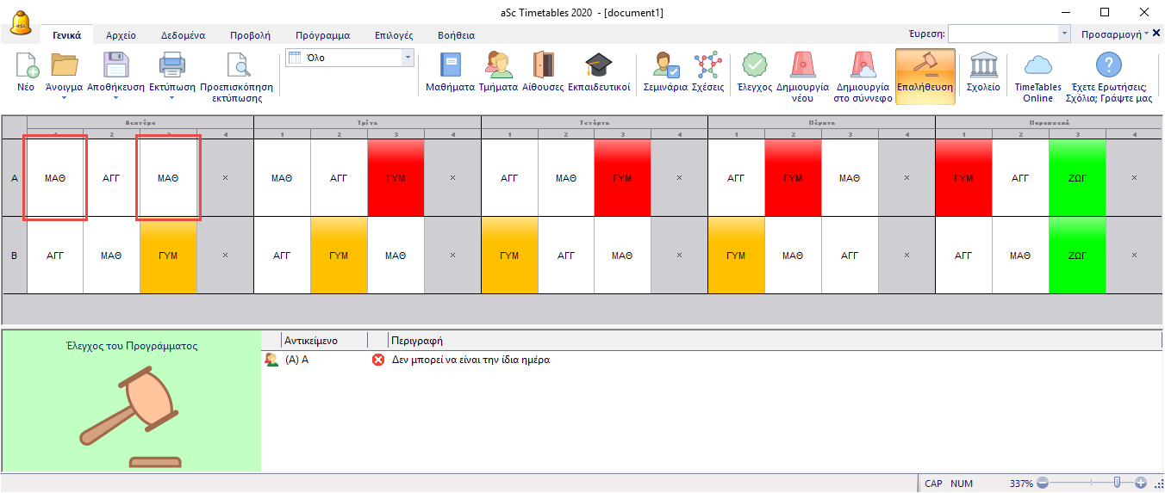Click Δημιουργία νέου generate button
Image resolution: width=1165 pixels, height=493 pixels.
[802, 75]
